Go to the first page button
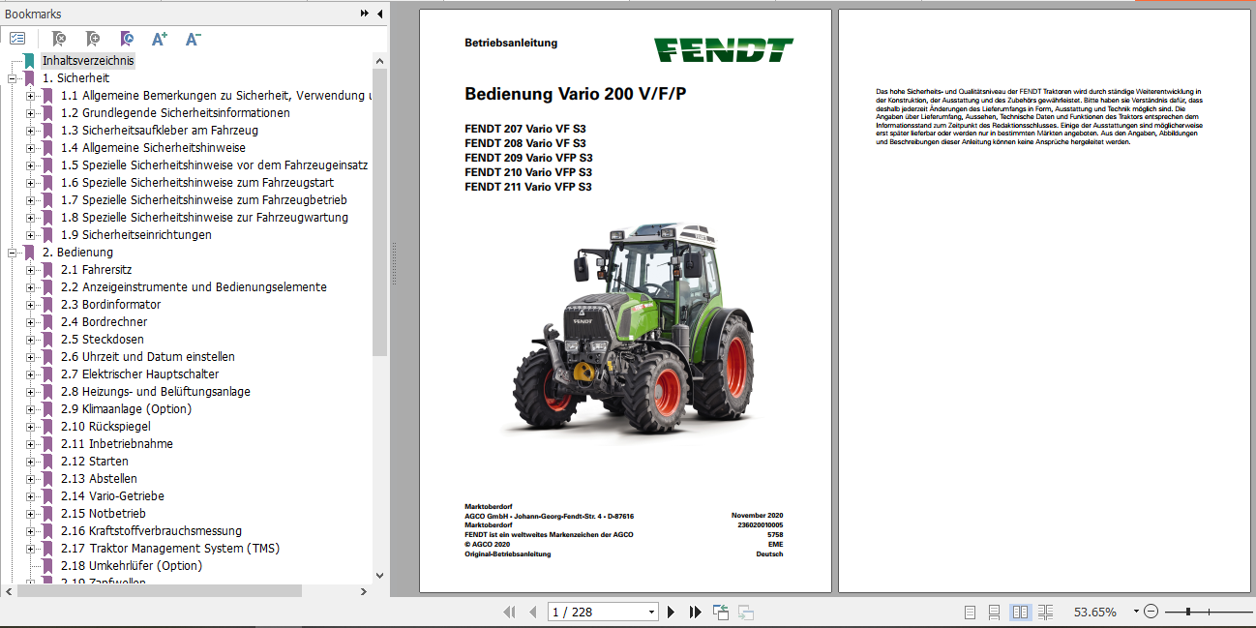Image resolution: width=1256 pixels, height=628 pixels. click(510, 612)
